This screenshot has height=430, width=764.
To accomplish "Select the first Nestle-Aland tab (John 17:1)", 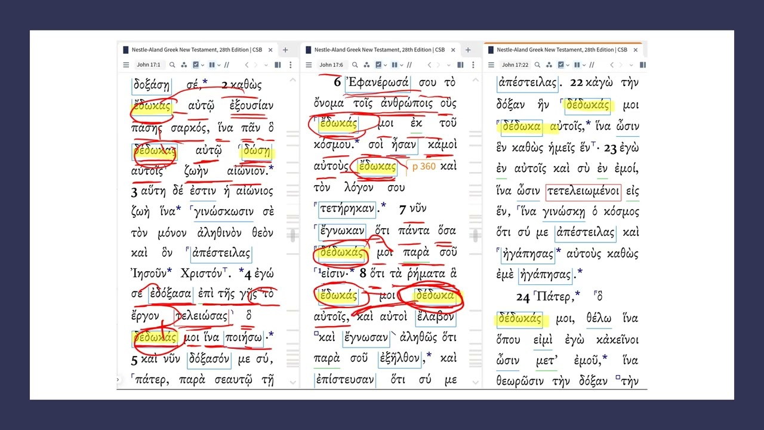I will click(197, 50).
